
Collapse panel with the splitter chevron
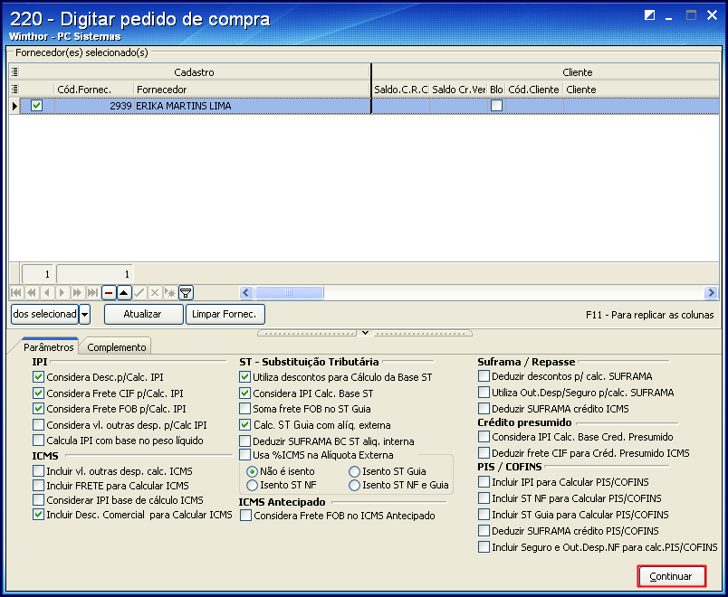(365, 333)
